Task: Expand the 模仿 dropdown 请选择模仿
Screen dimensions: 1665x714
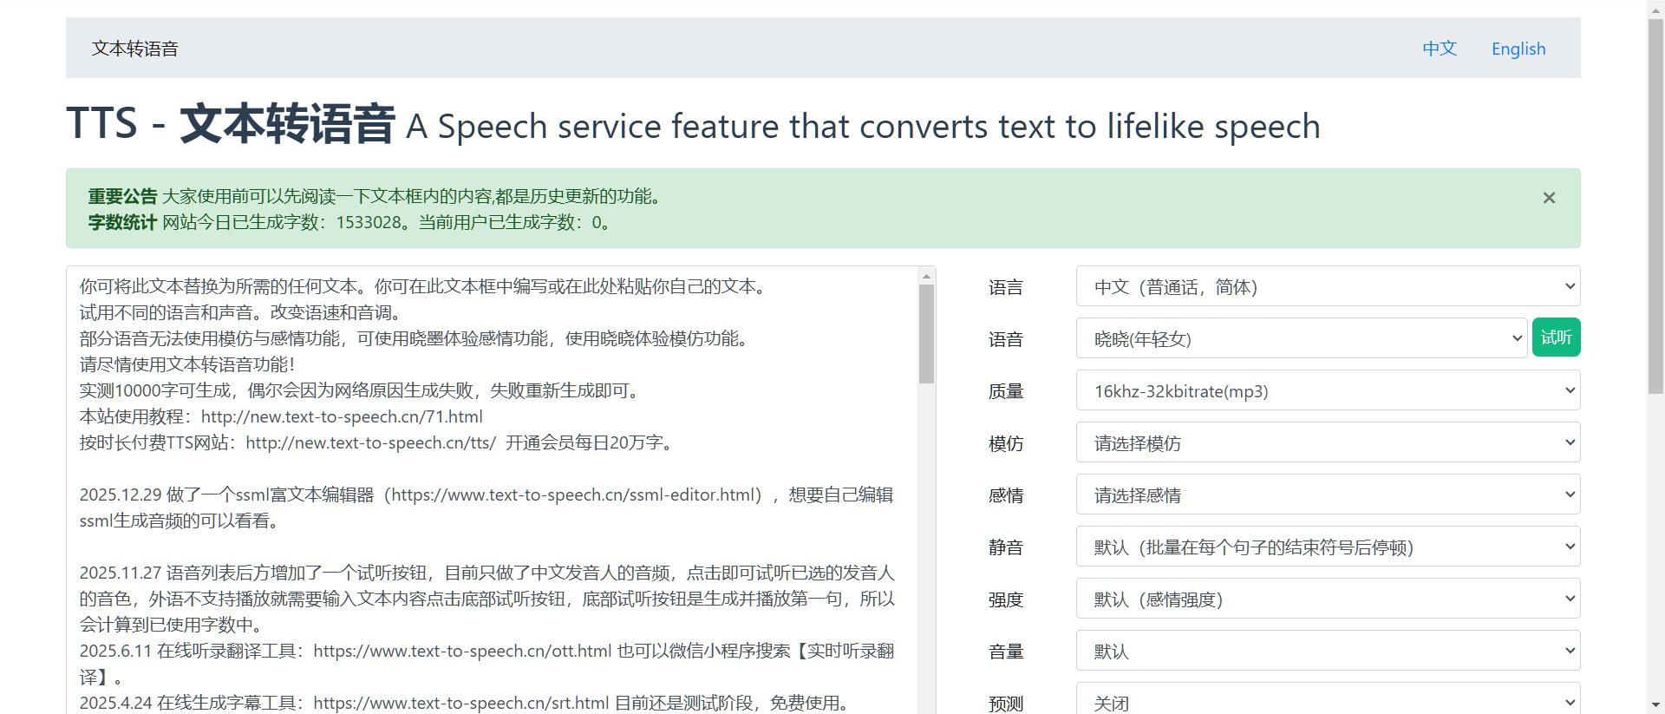Action: 1327,442
